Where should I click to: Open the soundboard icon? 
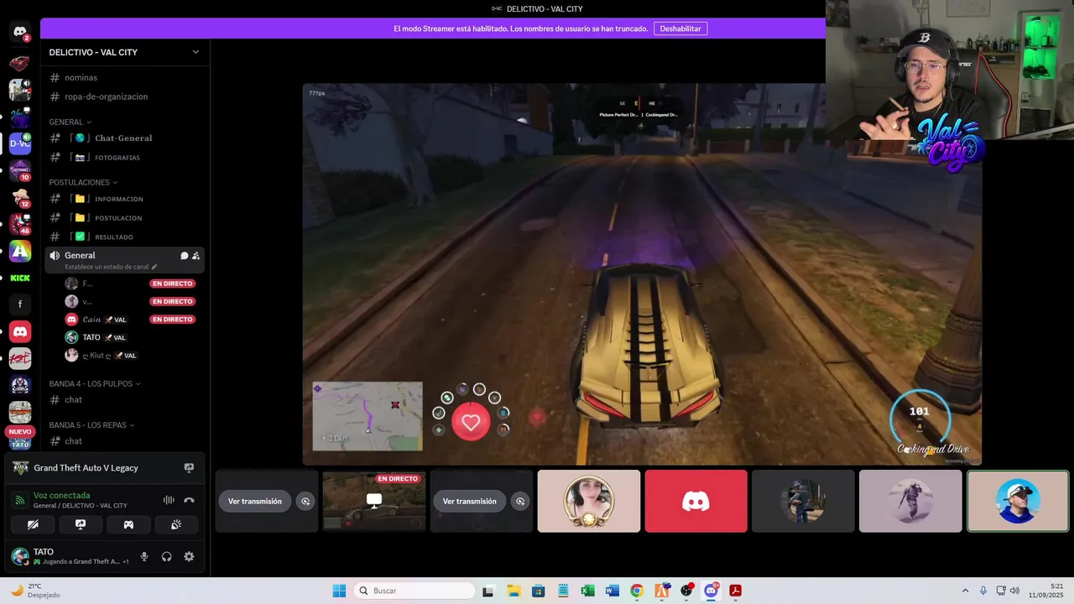176,524
